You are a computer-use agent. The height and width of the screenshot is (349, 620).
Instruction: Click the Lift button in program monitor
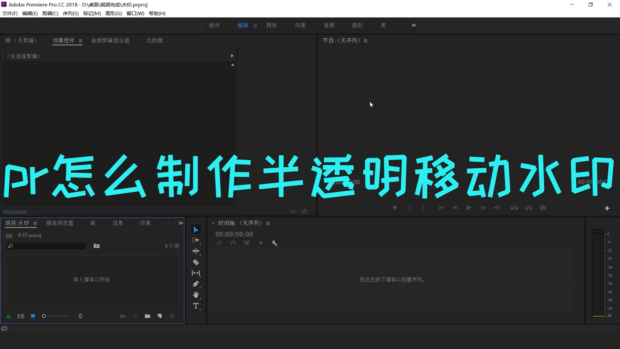[x=514, y=208]
